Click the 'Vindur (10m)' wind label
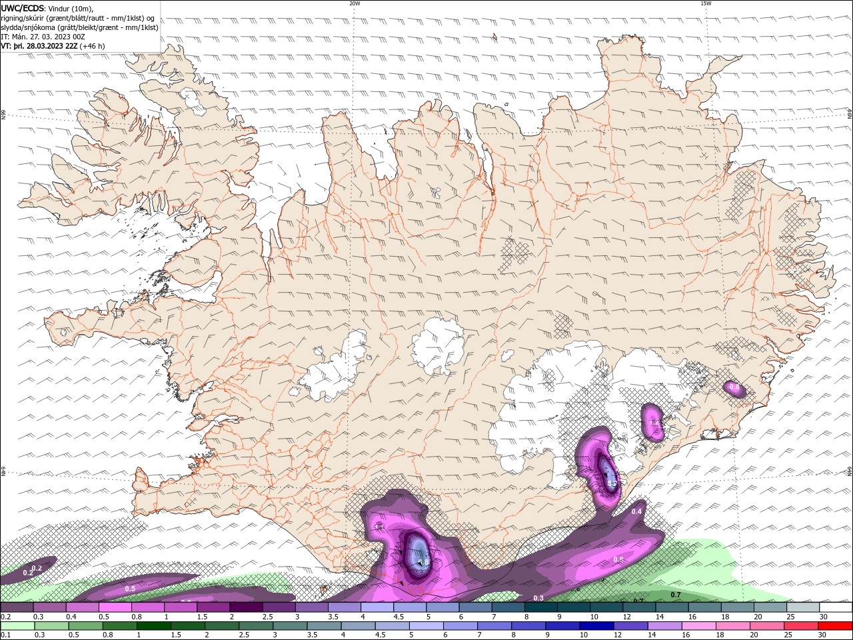The width and height of the screenshot is (853, 640). [x=71, y=8]
